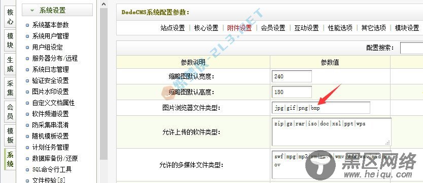This screenshot has height=183, width=423.
Task: Open the 核心设置 config tab
Action: (206, 28)
